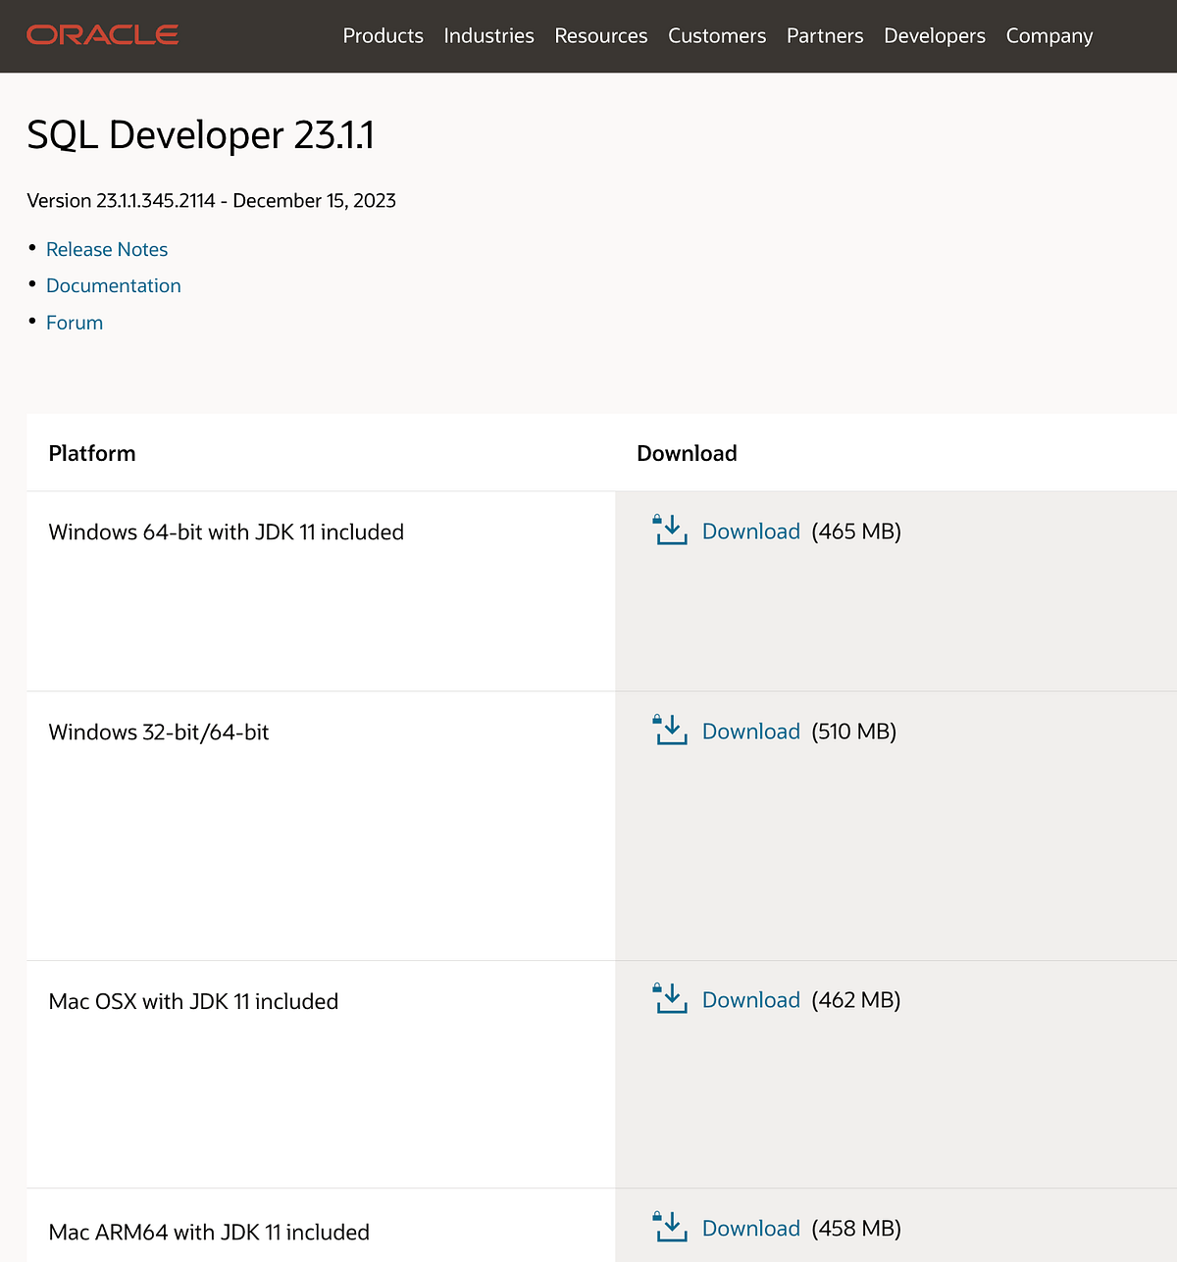Click the download icon beside Windows 64-bit Download

tap(670, 530)
